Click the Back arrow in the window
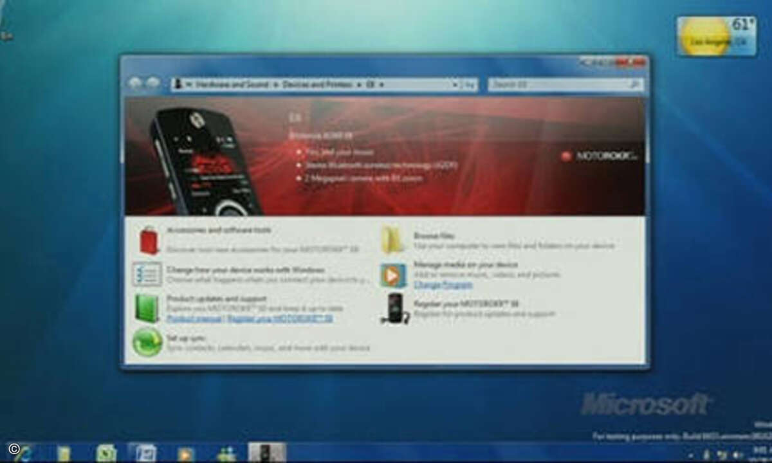Image resolution: width=772 pixels, height=463 pixels. tap(135, 84)
